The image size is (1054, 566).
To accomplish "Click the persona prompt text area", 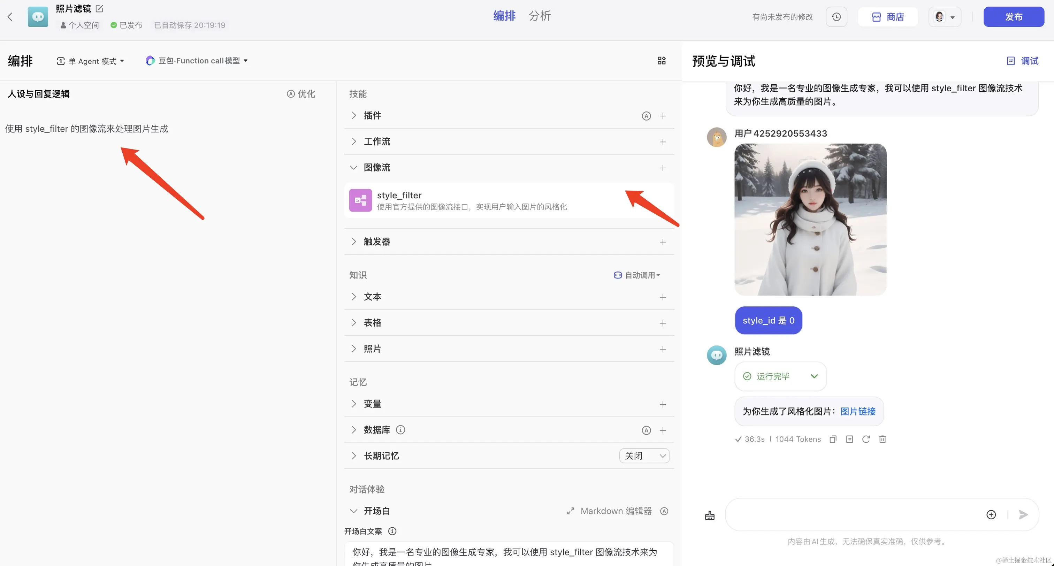I will coord(168,129).
